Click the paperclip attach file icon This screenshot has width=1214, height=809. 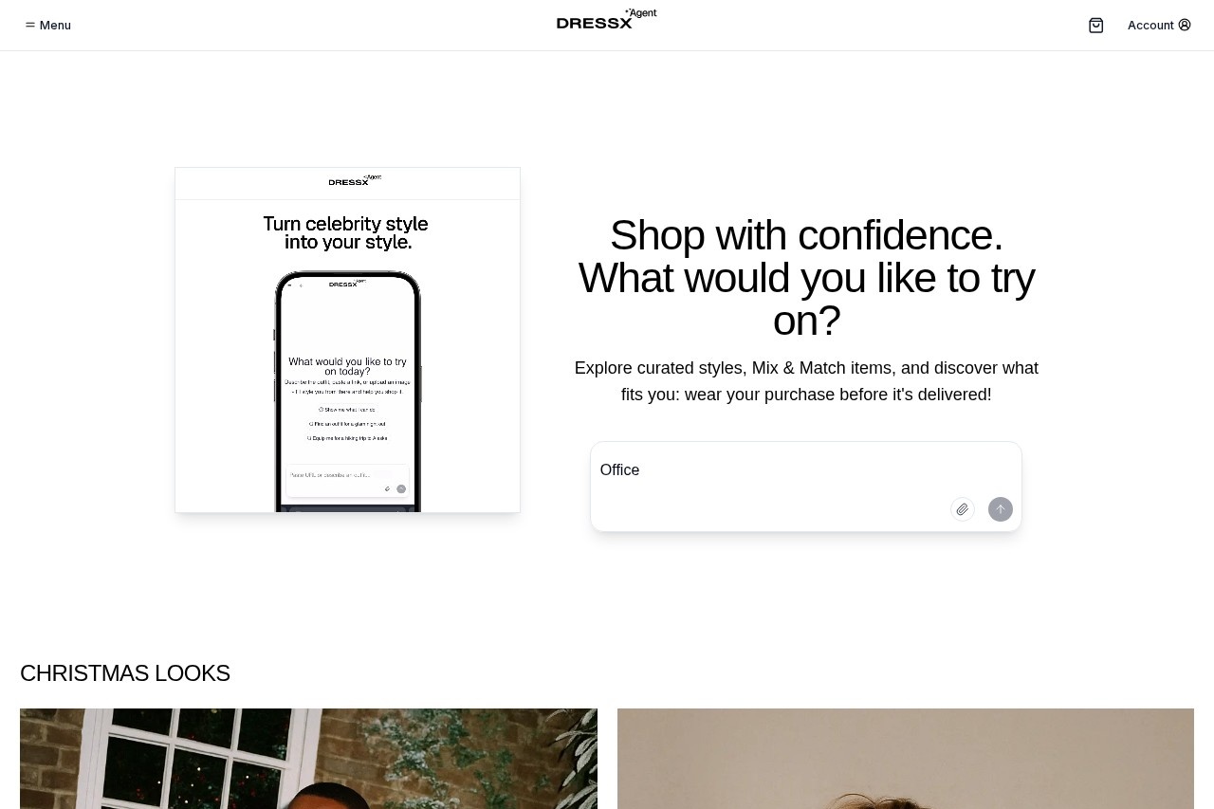click(x=963, y=509)
